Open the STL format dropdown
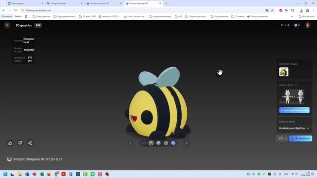 [x=282, y=138]
